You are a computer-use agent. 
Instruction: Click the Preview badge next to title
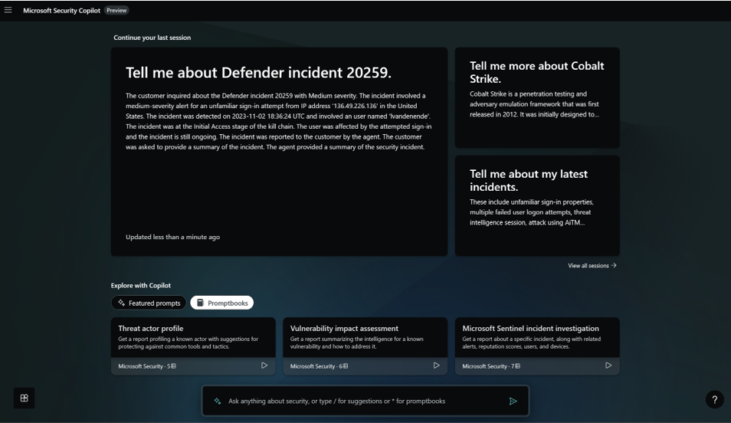click(x=116, y=10)
